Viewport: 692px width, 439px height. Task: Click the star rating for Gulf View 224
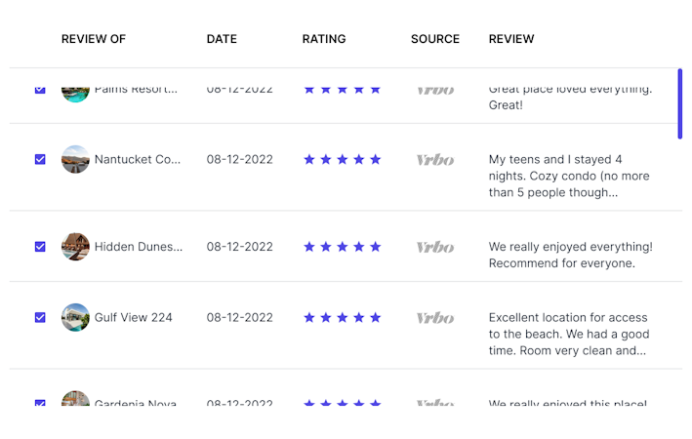point(342,317)
